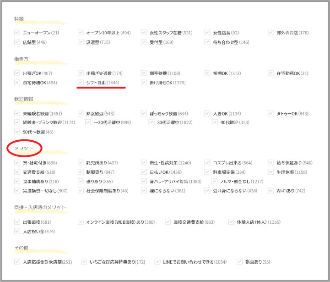Toggle the Wi-Fiあり checkbox

[x=271, y=191]
